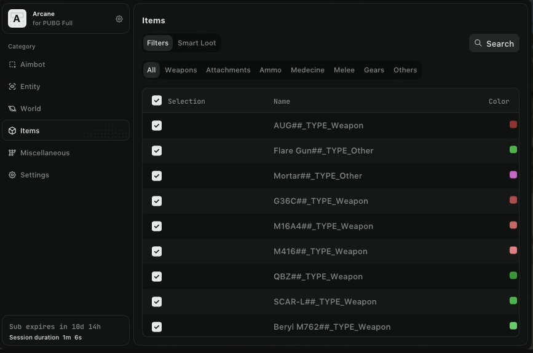
Task: Uncheck the SCAR-L weapon checkbox
Action: 157,301
